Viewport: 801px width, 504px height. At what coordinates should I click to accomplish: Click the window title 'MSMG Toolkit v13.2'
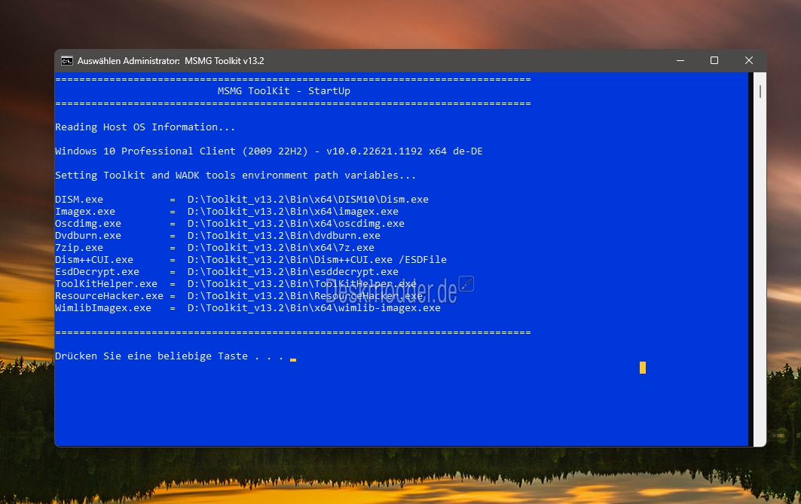tap(225, 61)
